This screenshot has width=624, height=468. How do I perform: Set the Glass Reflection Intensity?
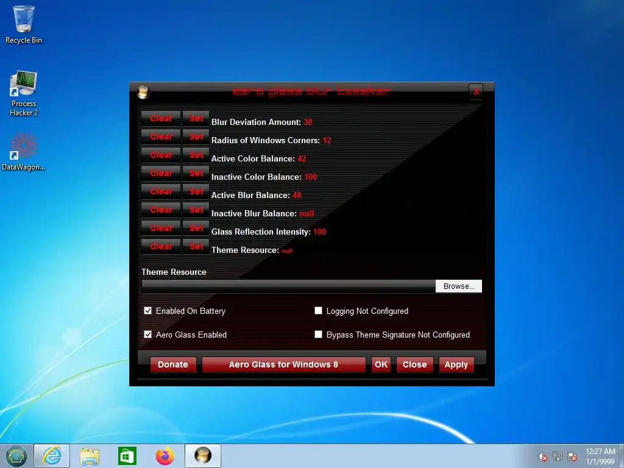196,228
